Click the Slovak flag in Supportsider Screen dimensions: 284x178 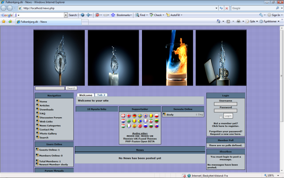[x=157, y=126]
